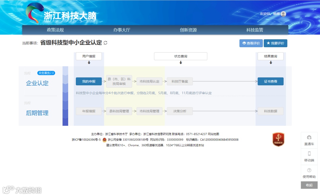
Task: Click 市科技局认定 step
Action: (149, 81)
